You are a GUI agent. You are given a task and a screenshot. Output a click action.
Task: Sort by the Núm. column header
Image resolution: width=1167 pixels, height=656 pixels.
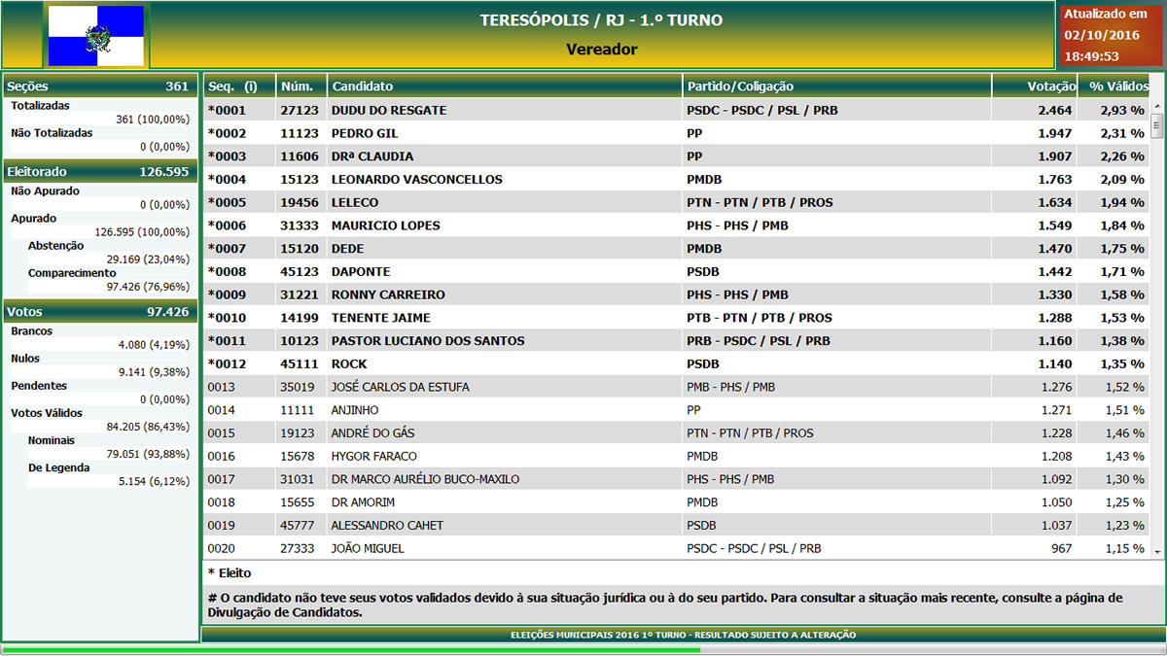[x=296, y=86]
